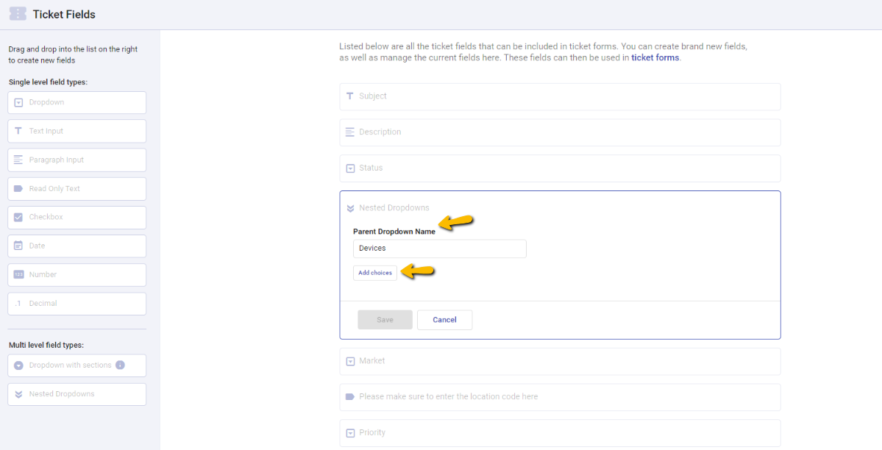The width and height of the screenshot is (882, 450).
Task: Expand the Priority ticket field
Action: (561, 433)
